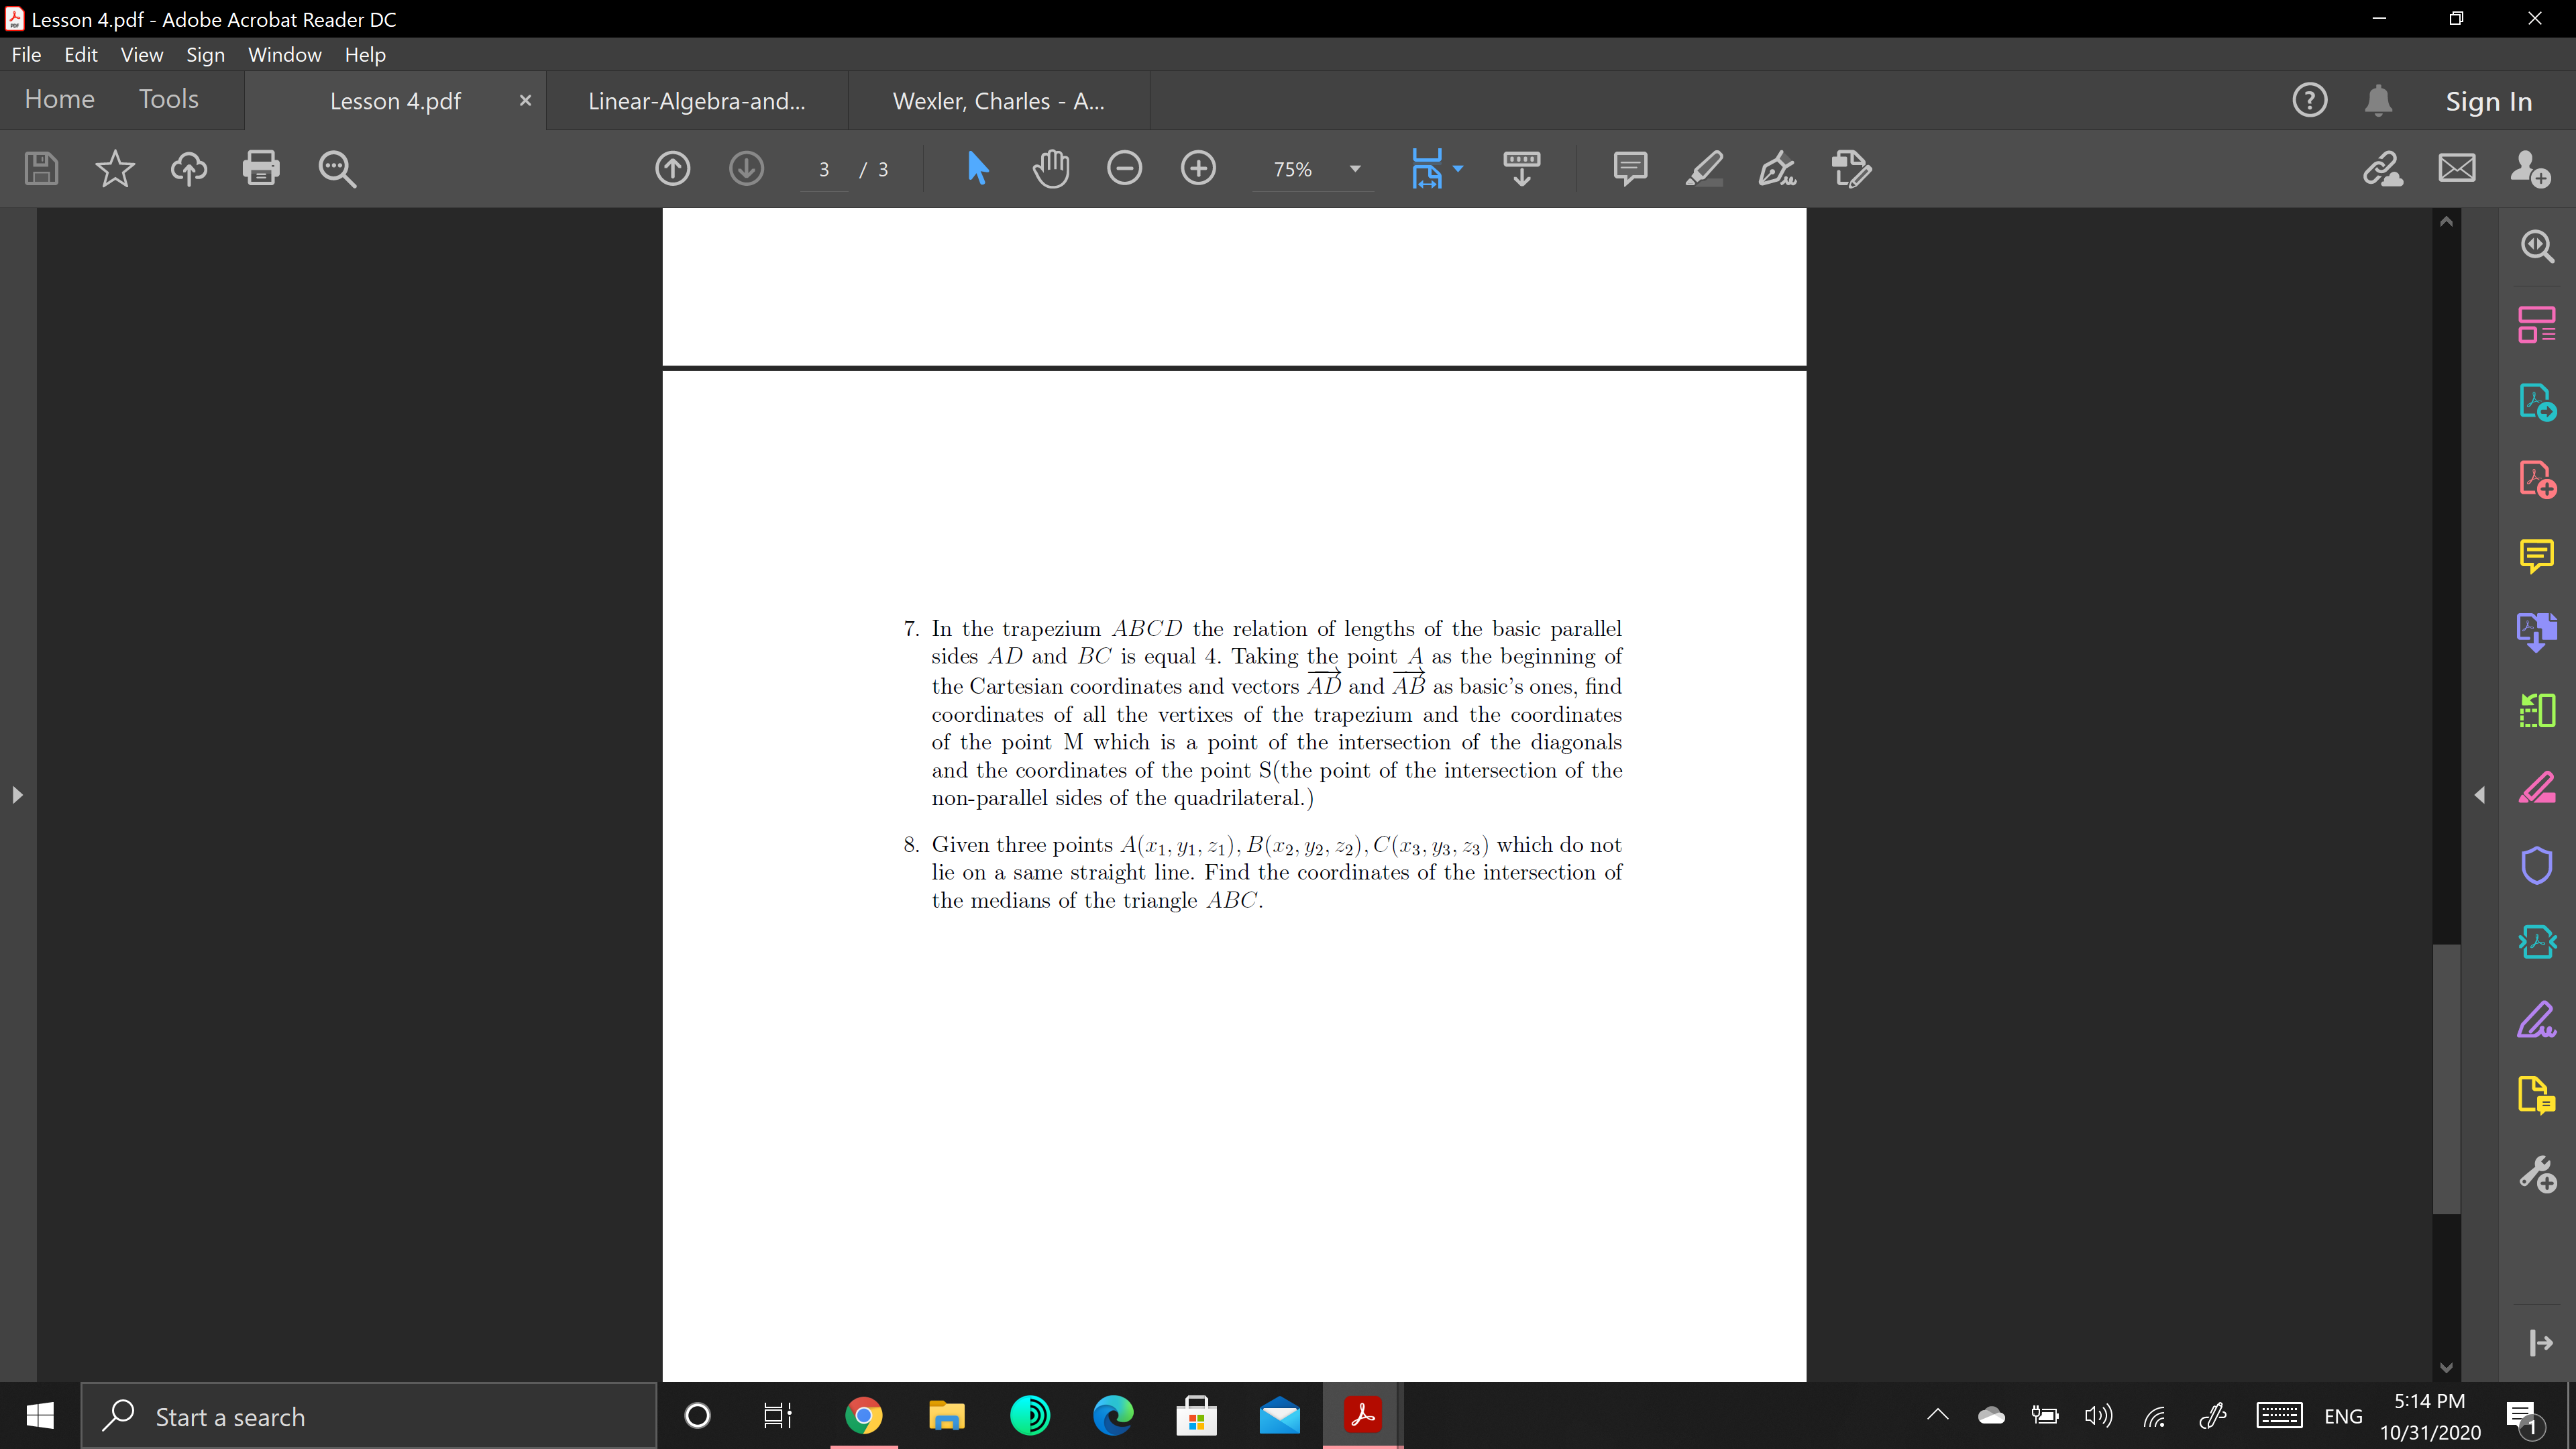Select the Highlight text tool
This screenshot has height=1449, width=2576.
(x=1703, y=168)
